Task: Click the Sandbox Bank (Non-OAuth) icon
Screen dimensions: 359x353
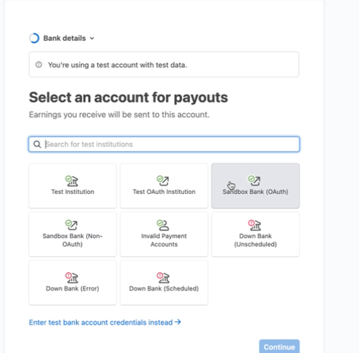Action: (72, 225)
